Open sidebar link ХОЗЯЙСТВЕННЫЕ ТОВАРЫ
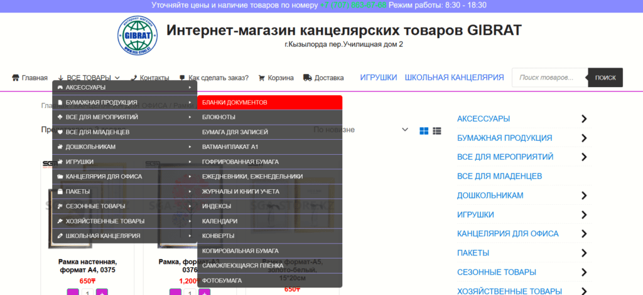Viewport: 643px width, 295px height. tap(509, 291)
